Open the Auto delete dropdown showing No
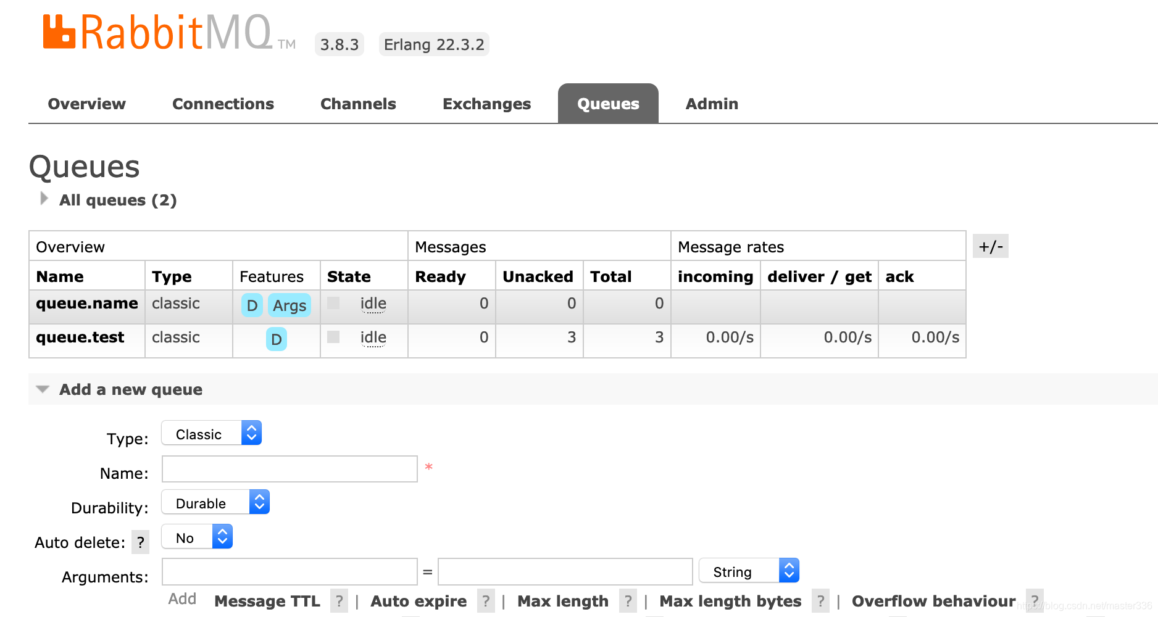Viewport: 1158px width, 617px height. (197, 537)
